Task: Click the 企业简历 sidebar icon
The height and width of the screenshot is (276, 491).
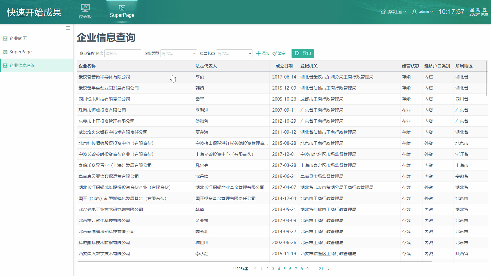Action: [x=5, y=38]
